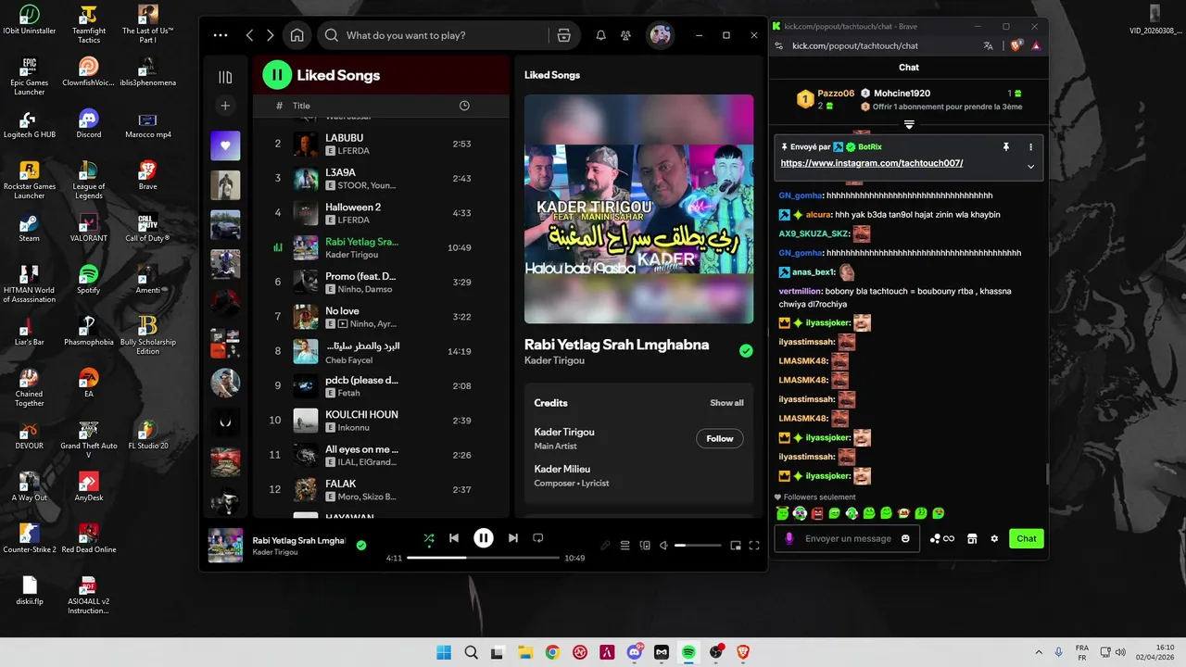Toggle liked checkmark next to Rabi Yetlag title
Viewport: 1186px width, 667px height.
click(746, 351)
